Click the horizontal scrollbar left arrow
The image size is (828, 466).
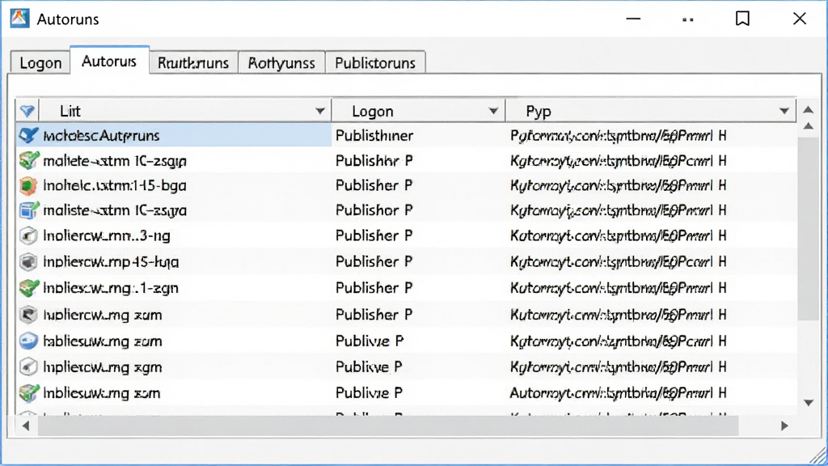click(25, 426)
